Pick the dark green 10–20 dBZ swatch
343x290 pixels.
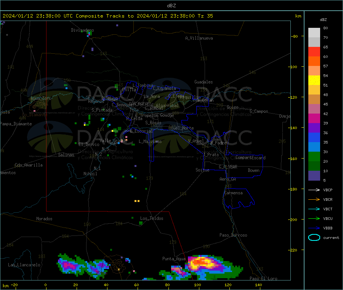point(314,166)
